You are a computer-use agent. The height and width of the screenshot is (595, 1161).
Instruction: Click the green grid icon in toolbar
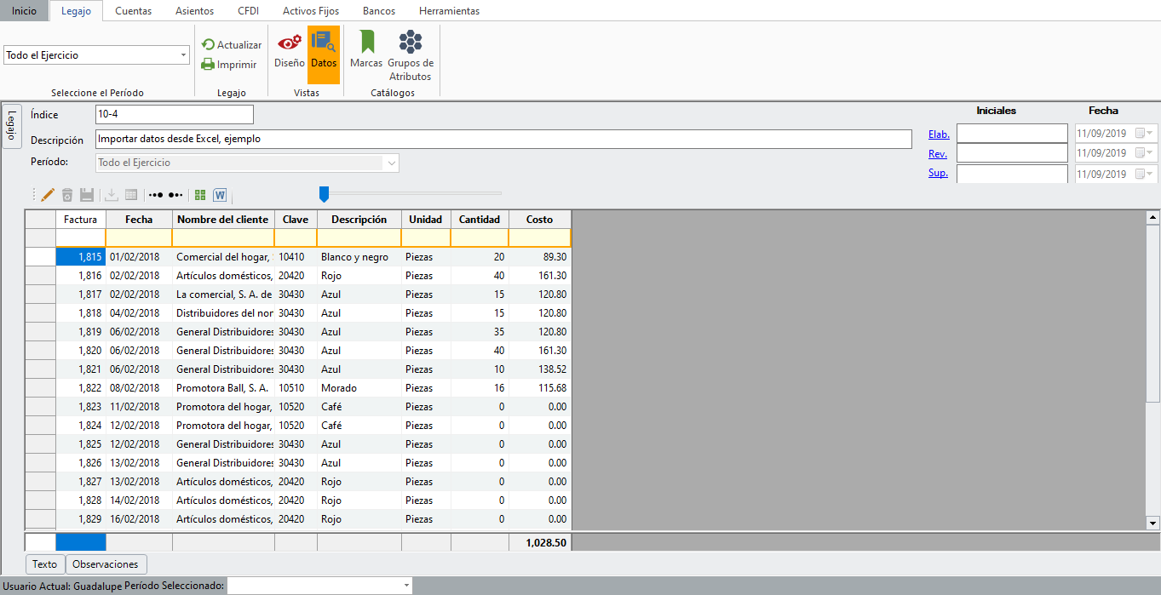point(200,195)
